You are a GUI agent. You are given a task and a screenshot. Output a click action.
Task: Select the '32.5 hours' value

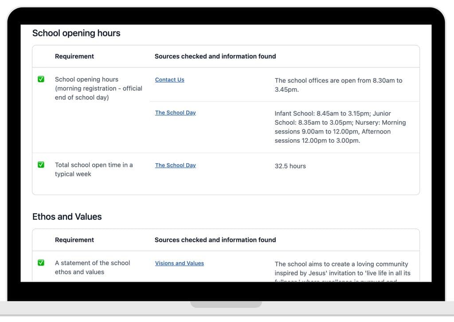point(290,166)
